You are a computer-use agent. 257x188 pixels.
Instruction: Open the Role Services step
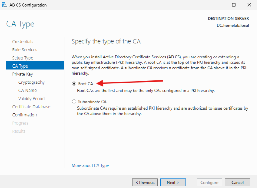point(24,50)
